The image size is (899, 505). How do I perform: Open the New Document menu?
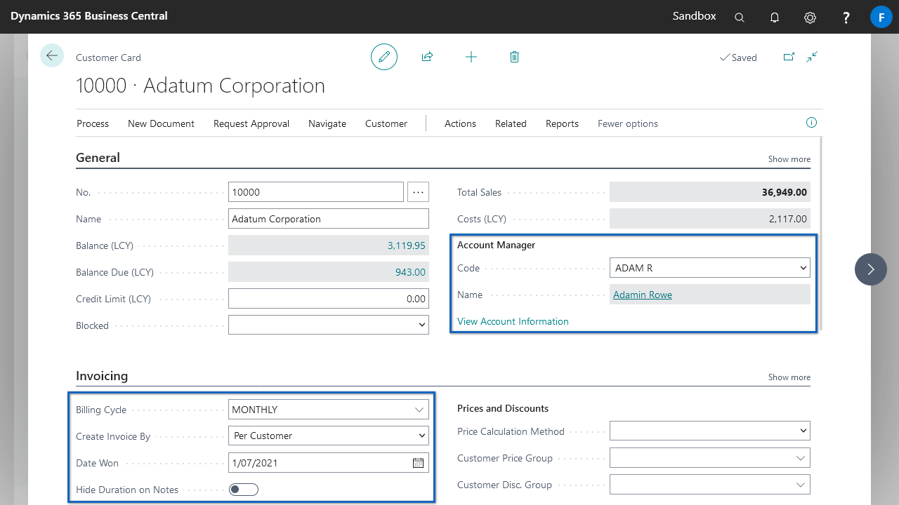161,123
